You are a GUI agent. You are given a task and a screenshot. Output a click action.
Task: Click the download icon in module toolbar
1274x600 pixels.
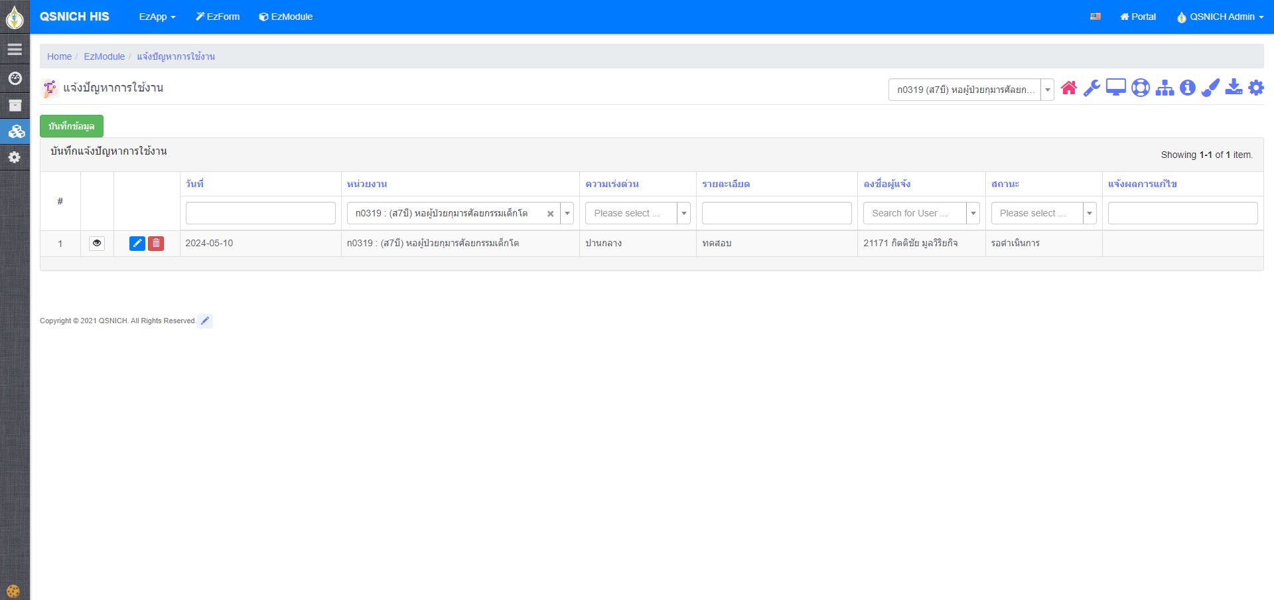pos(1234,88)
